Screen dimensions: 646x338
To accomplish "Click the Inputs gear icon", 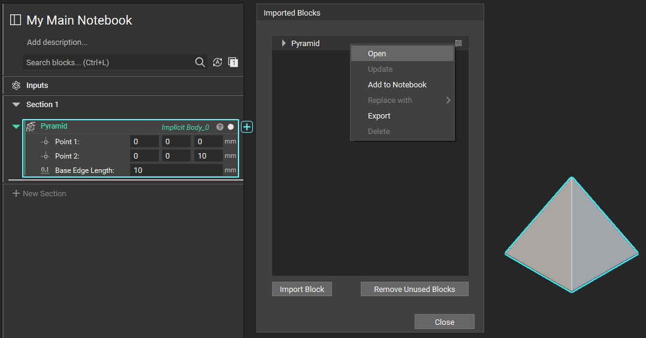I will (x=16, y=85).
